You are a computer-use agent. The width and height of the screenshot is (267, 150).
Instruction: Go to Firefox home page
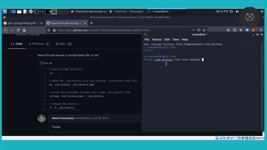tap(24, 30)
